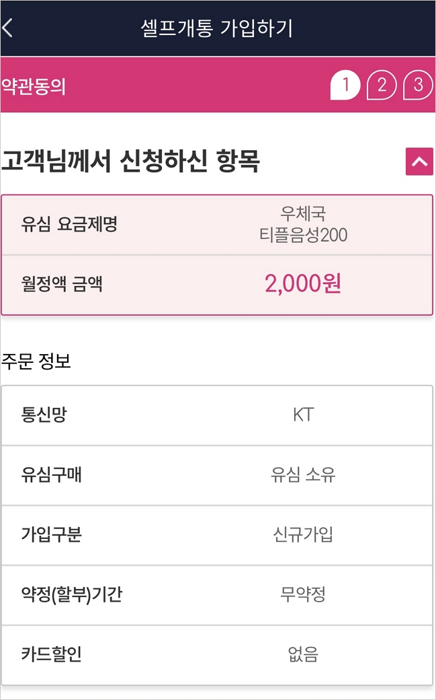The image size is (436, 700).
Task: Select step 1 bubble indicator
Action: tap(345, 85)
